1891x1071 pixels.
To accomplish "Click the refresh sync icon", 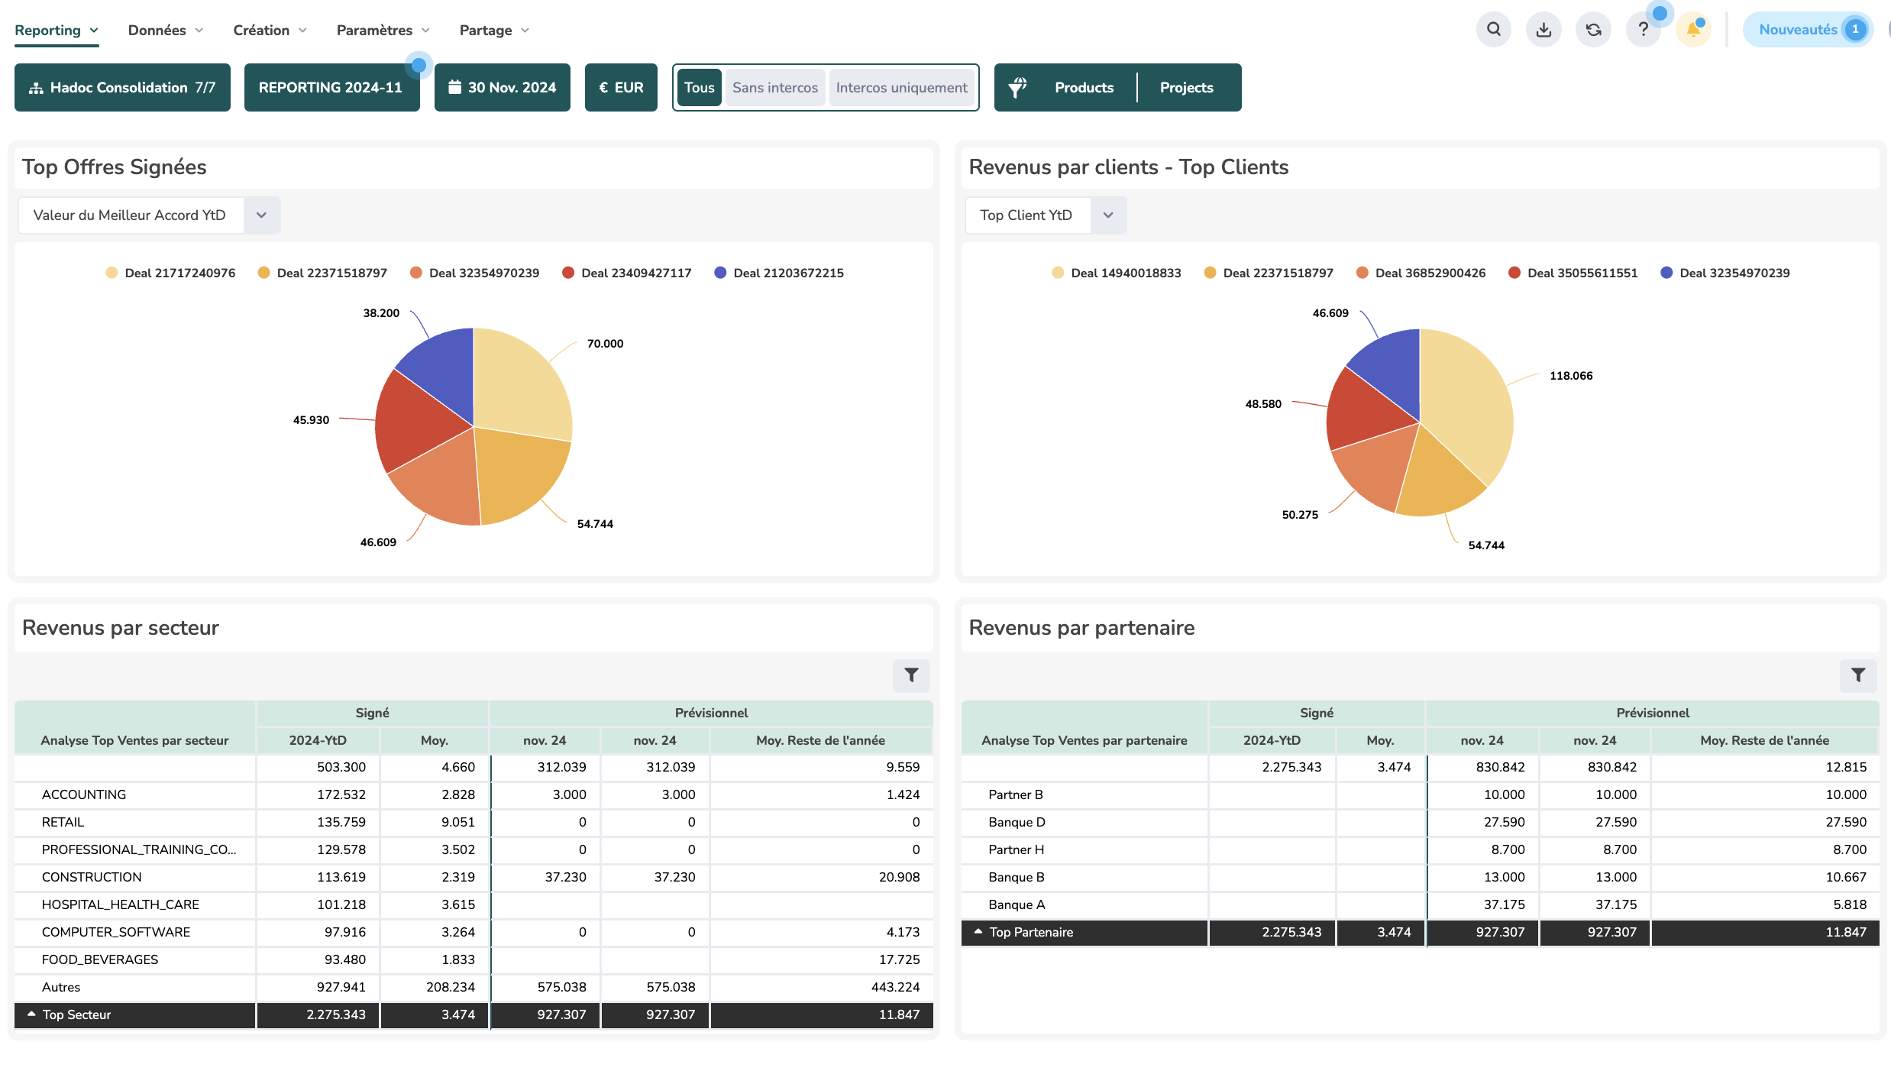I will pyautogui.click(x=1593, y=30).
